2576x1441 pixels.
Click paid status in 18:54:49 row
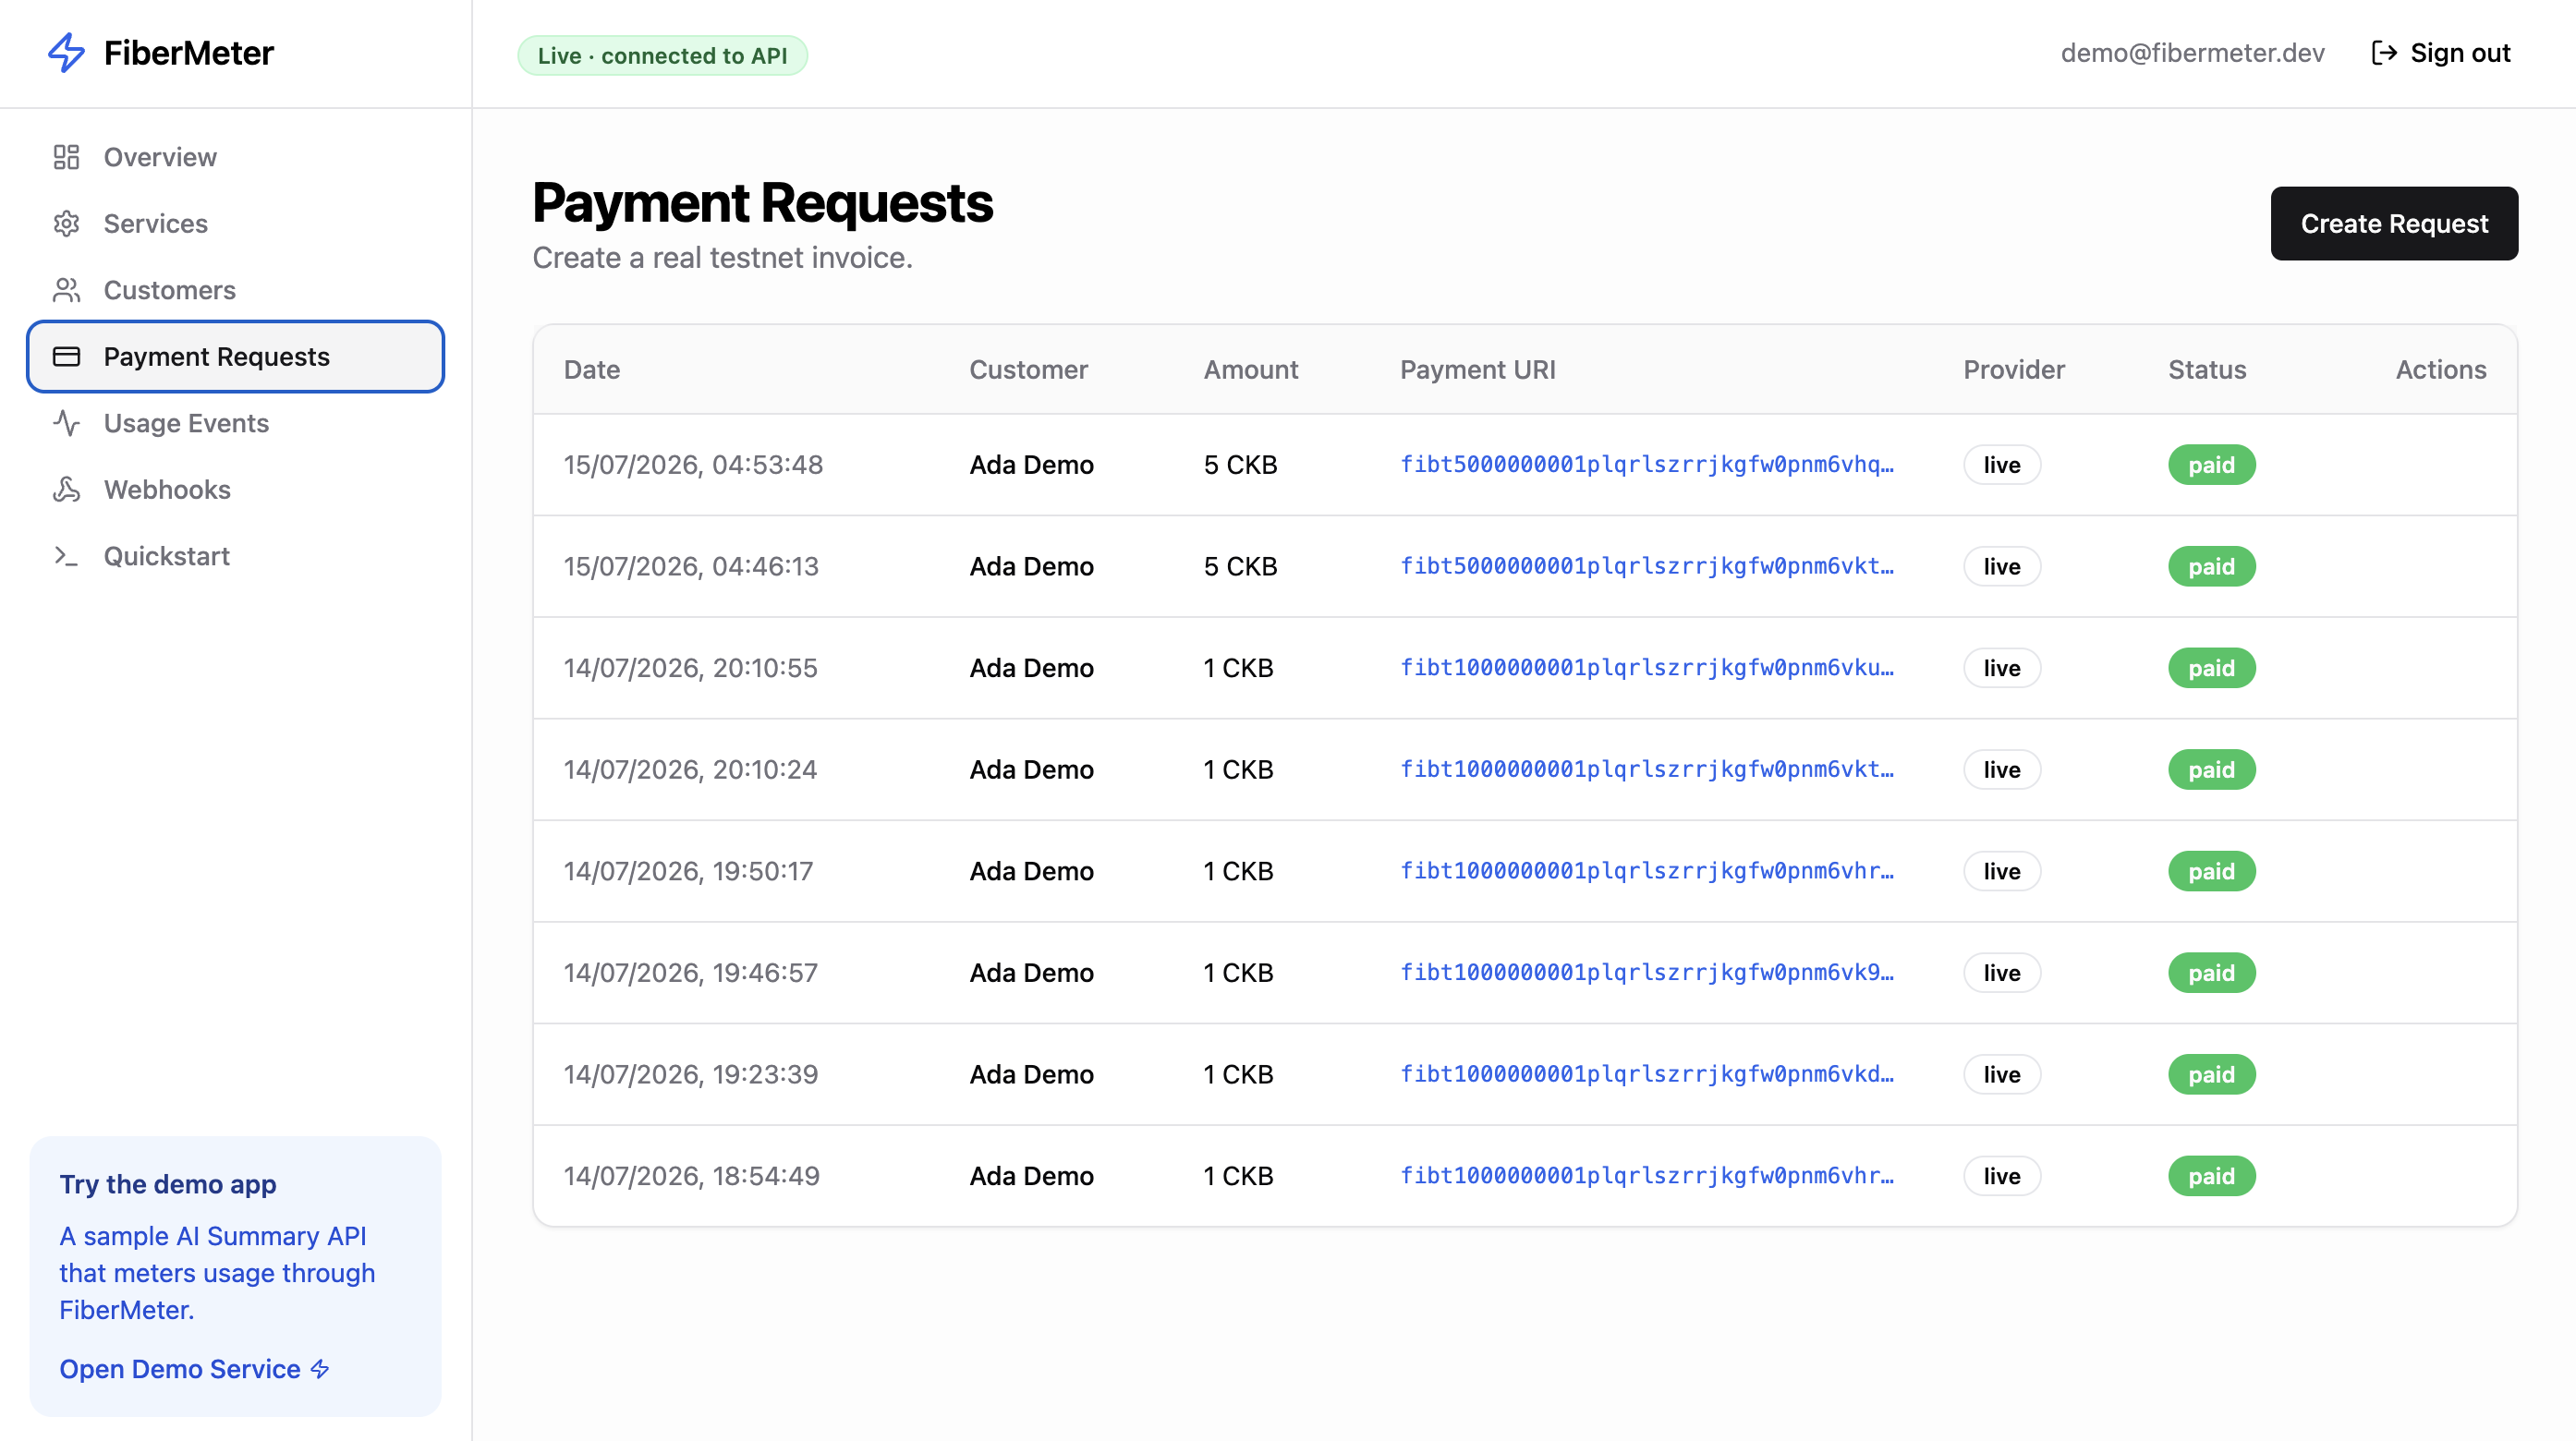[2211, 1176]
